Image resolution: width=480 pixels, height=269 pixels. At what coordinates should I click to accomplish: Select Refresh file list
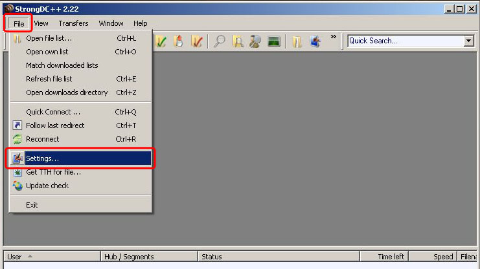(81, 79)
